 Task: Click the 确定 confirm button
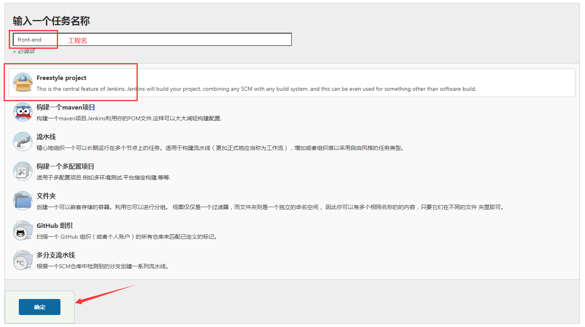tap(40, 307)
